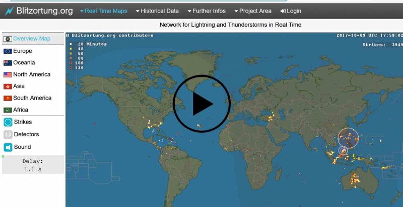Click the European Union flag icon
Image resolution: width=403 pixels, height=207 pixels.
8,51
